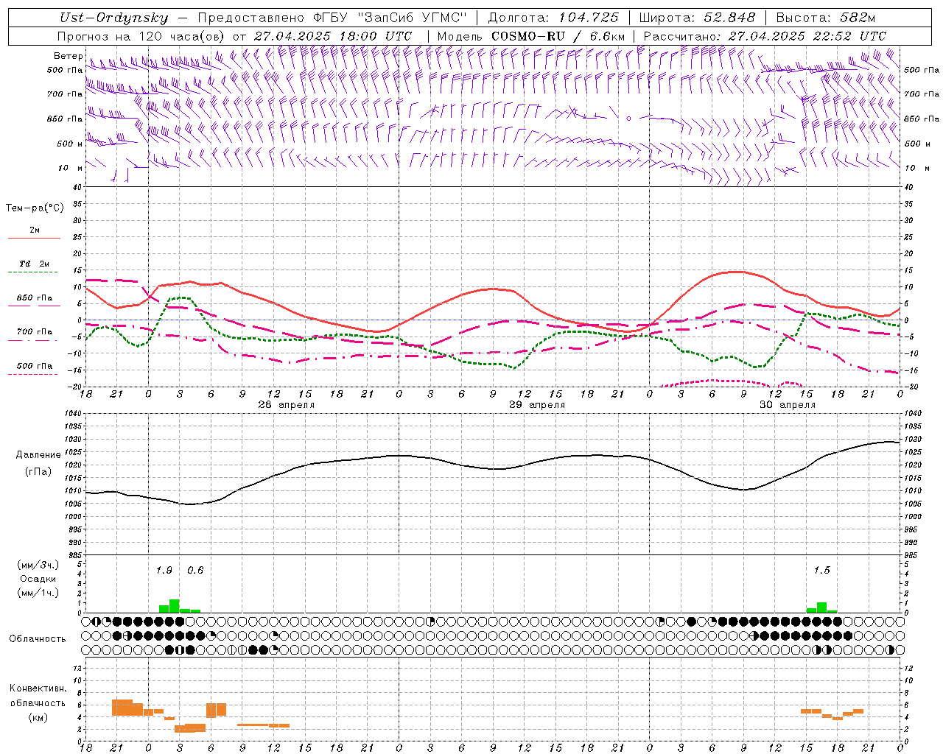Image resolution: width=943 pixels, height=754 pixels.
Task: Click the 'Облачность' cloudiness label
Action: [38, 638]
